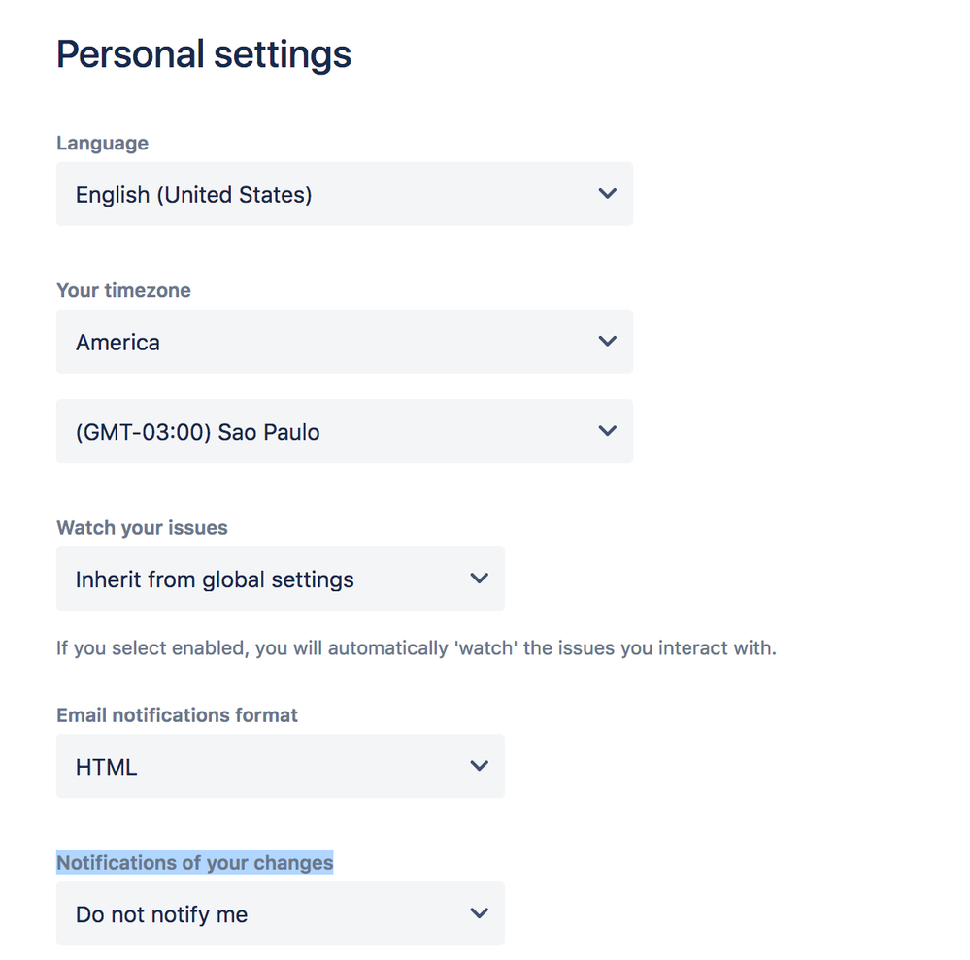Viewport: 970px width, 960px height.
Task: Click the watch issues explanation text
Action: (x=416, y=647)
